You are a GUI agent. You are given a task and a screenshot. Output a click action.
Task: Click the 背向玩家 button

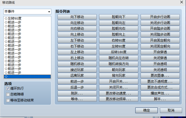[x=119, y=75]
